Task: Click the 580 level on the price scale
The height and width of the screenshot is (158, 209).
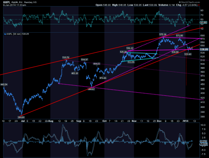Action: 202,36
